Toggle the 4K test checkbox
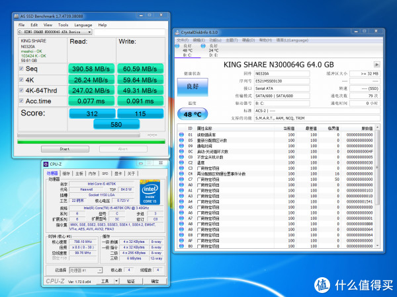This screenshot has height=297, width=397. (x=22, y=80)
